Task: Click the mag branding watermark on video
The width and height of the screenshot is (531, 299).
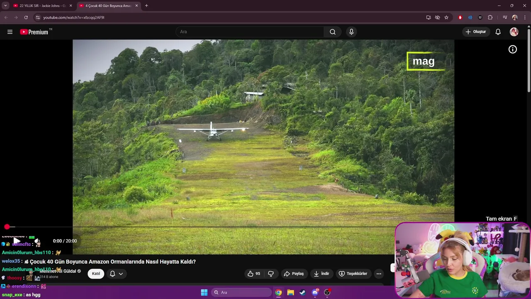Action: (x=426, y=61)
